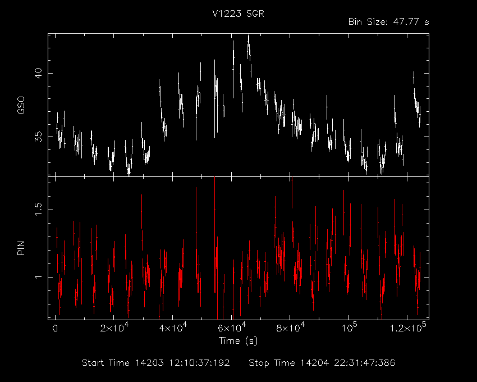Click the x-axis tick label '4×10^4'
Screen dimensions: 477x382
(173, 328)
